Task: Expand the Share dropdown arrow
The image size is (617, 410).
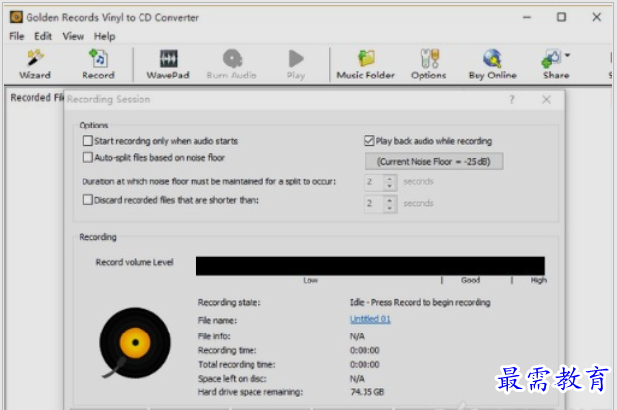Action: tap(568, 56)
